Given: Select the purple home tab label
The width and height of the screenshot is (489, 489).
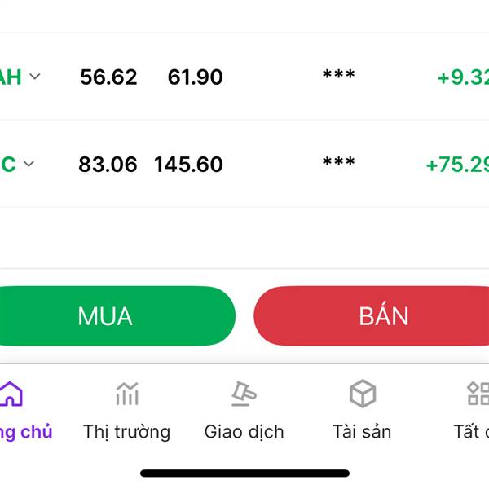Looking at the screenshot, I should pyautogui.click(x=26, y=433).
